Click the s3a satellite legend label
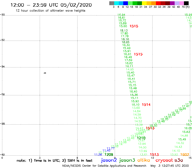Image resolution: width=192 pixels, height=168 pixels. 179,160
